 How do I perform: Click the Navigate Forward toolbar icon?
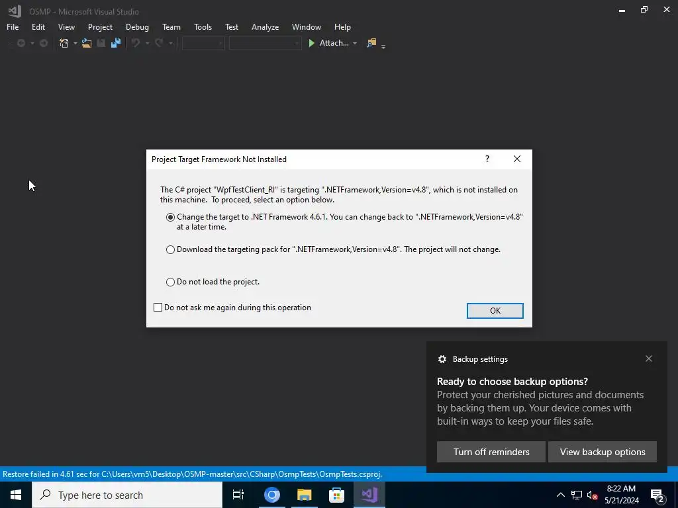tap(44, 43)
